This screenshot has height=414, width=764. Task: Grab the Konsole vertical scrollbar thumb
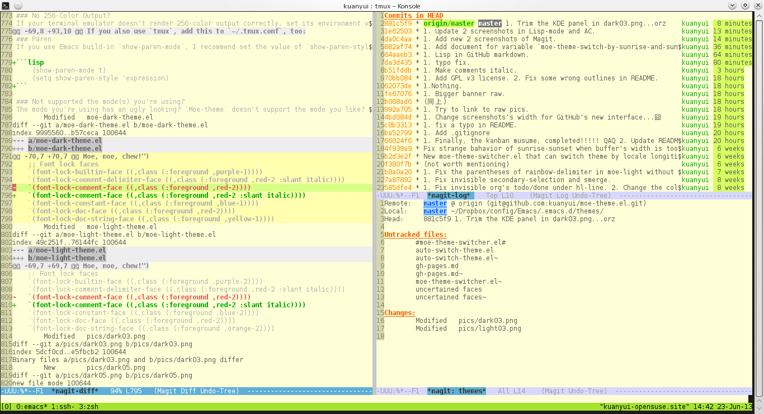tap(758, 207)
